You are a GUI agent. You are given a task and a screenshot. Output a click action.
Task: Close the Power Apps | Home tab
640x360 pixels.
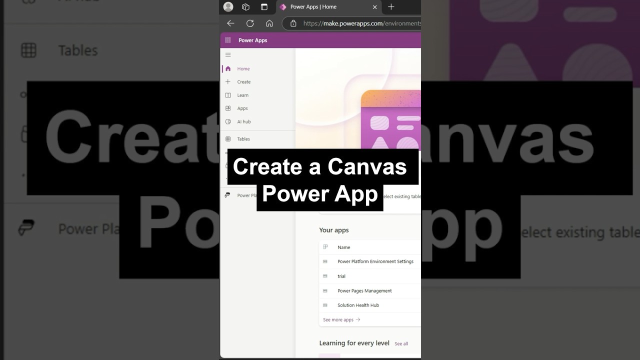[x=375, y=7]
